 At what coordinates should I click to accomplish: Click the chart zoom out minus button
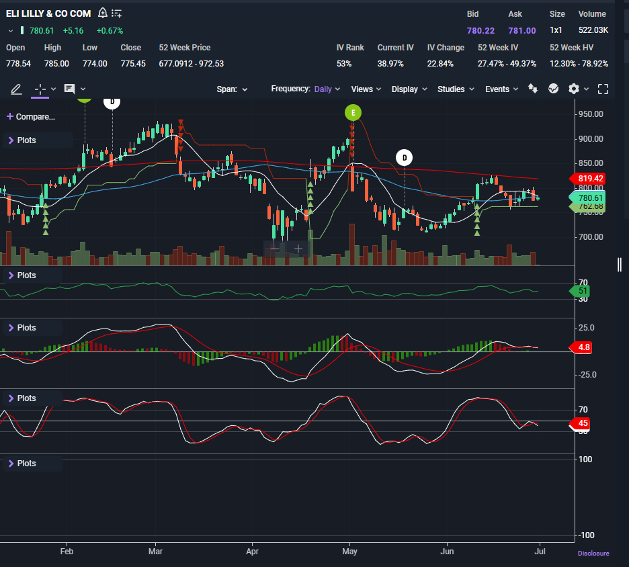(x=274, y=249)
